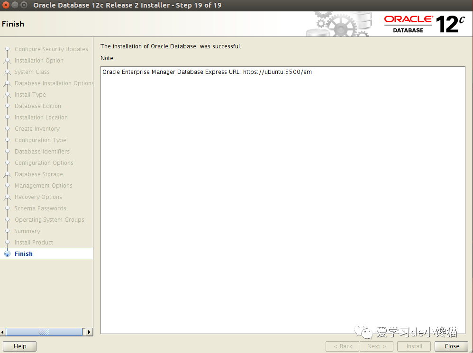
Task: Click the installation was successful message
Action: 171,46
